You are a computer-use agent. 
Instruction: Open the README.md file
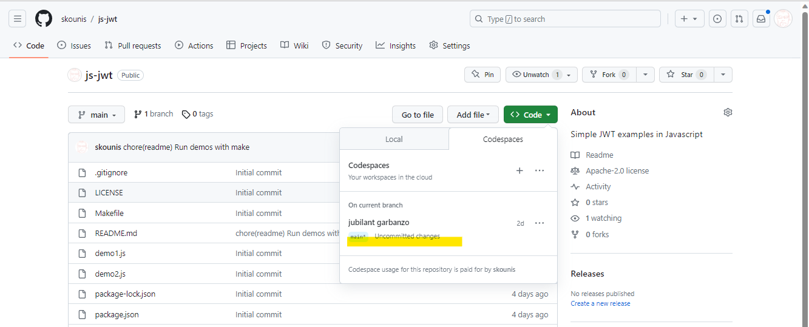click(x=116, y=234)
